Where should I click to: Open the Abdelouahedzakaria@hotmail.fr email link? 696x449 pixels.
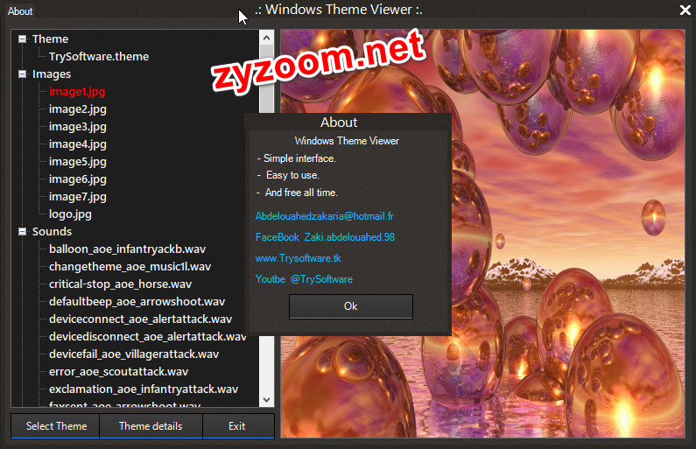[325, 216]
